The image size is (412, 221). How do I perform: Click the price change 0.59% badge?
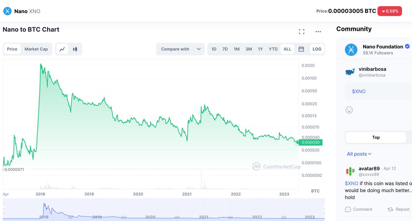click(x=390, y=11)
